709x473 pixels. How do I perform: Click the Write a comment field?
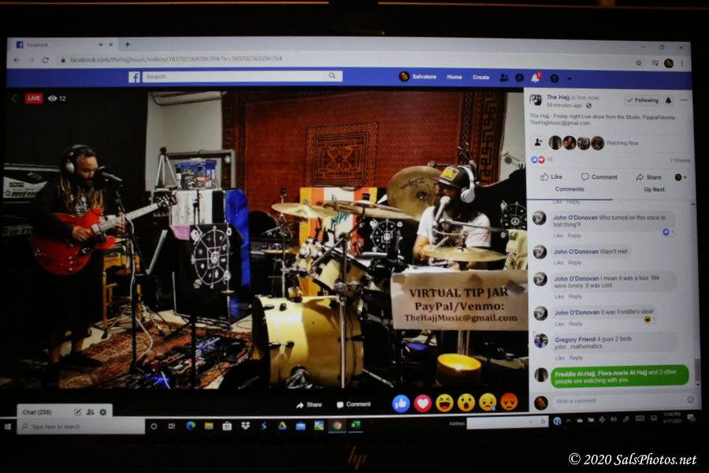coord(614,400)
